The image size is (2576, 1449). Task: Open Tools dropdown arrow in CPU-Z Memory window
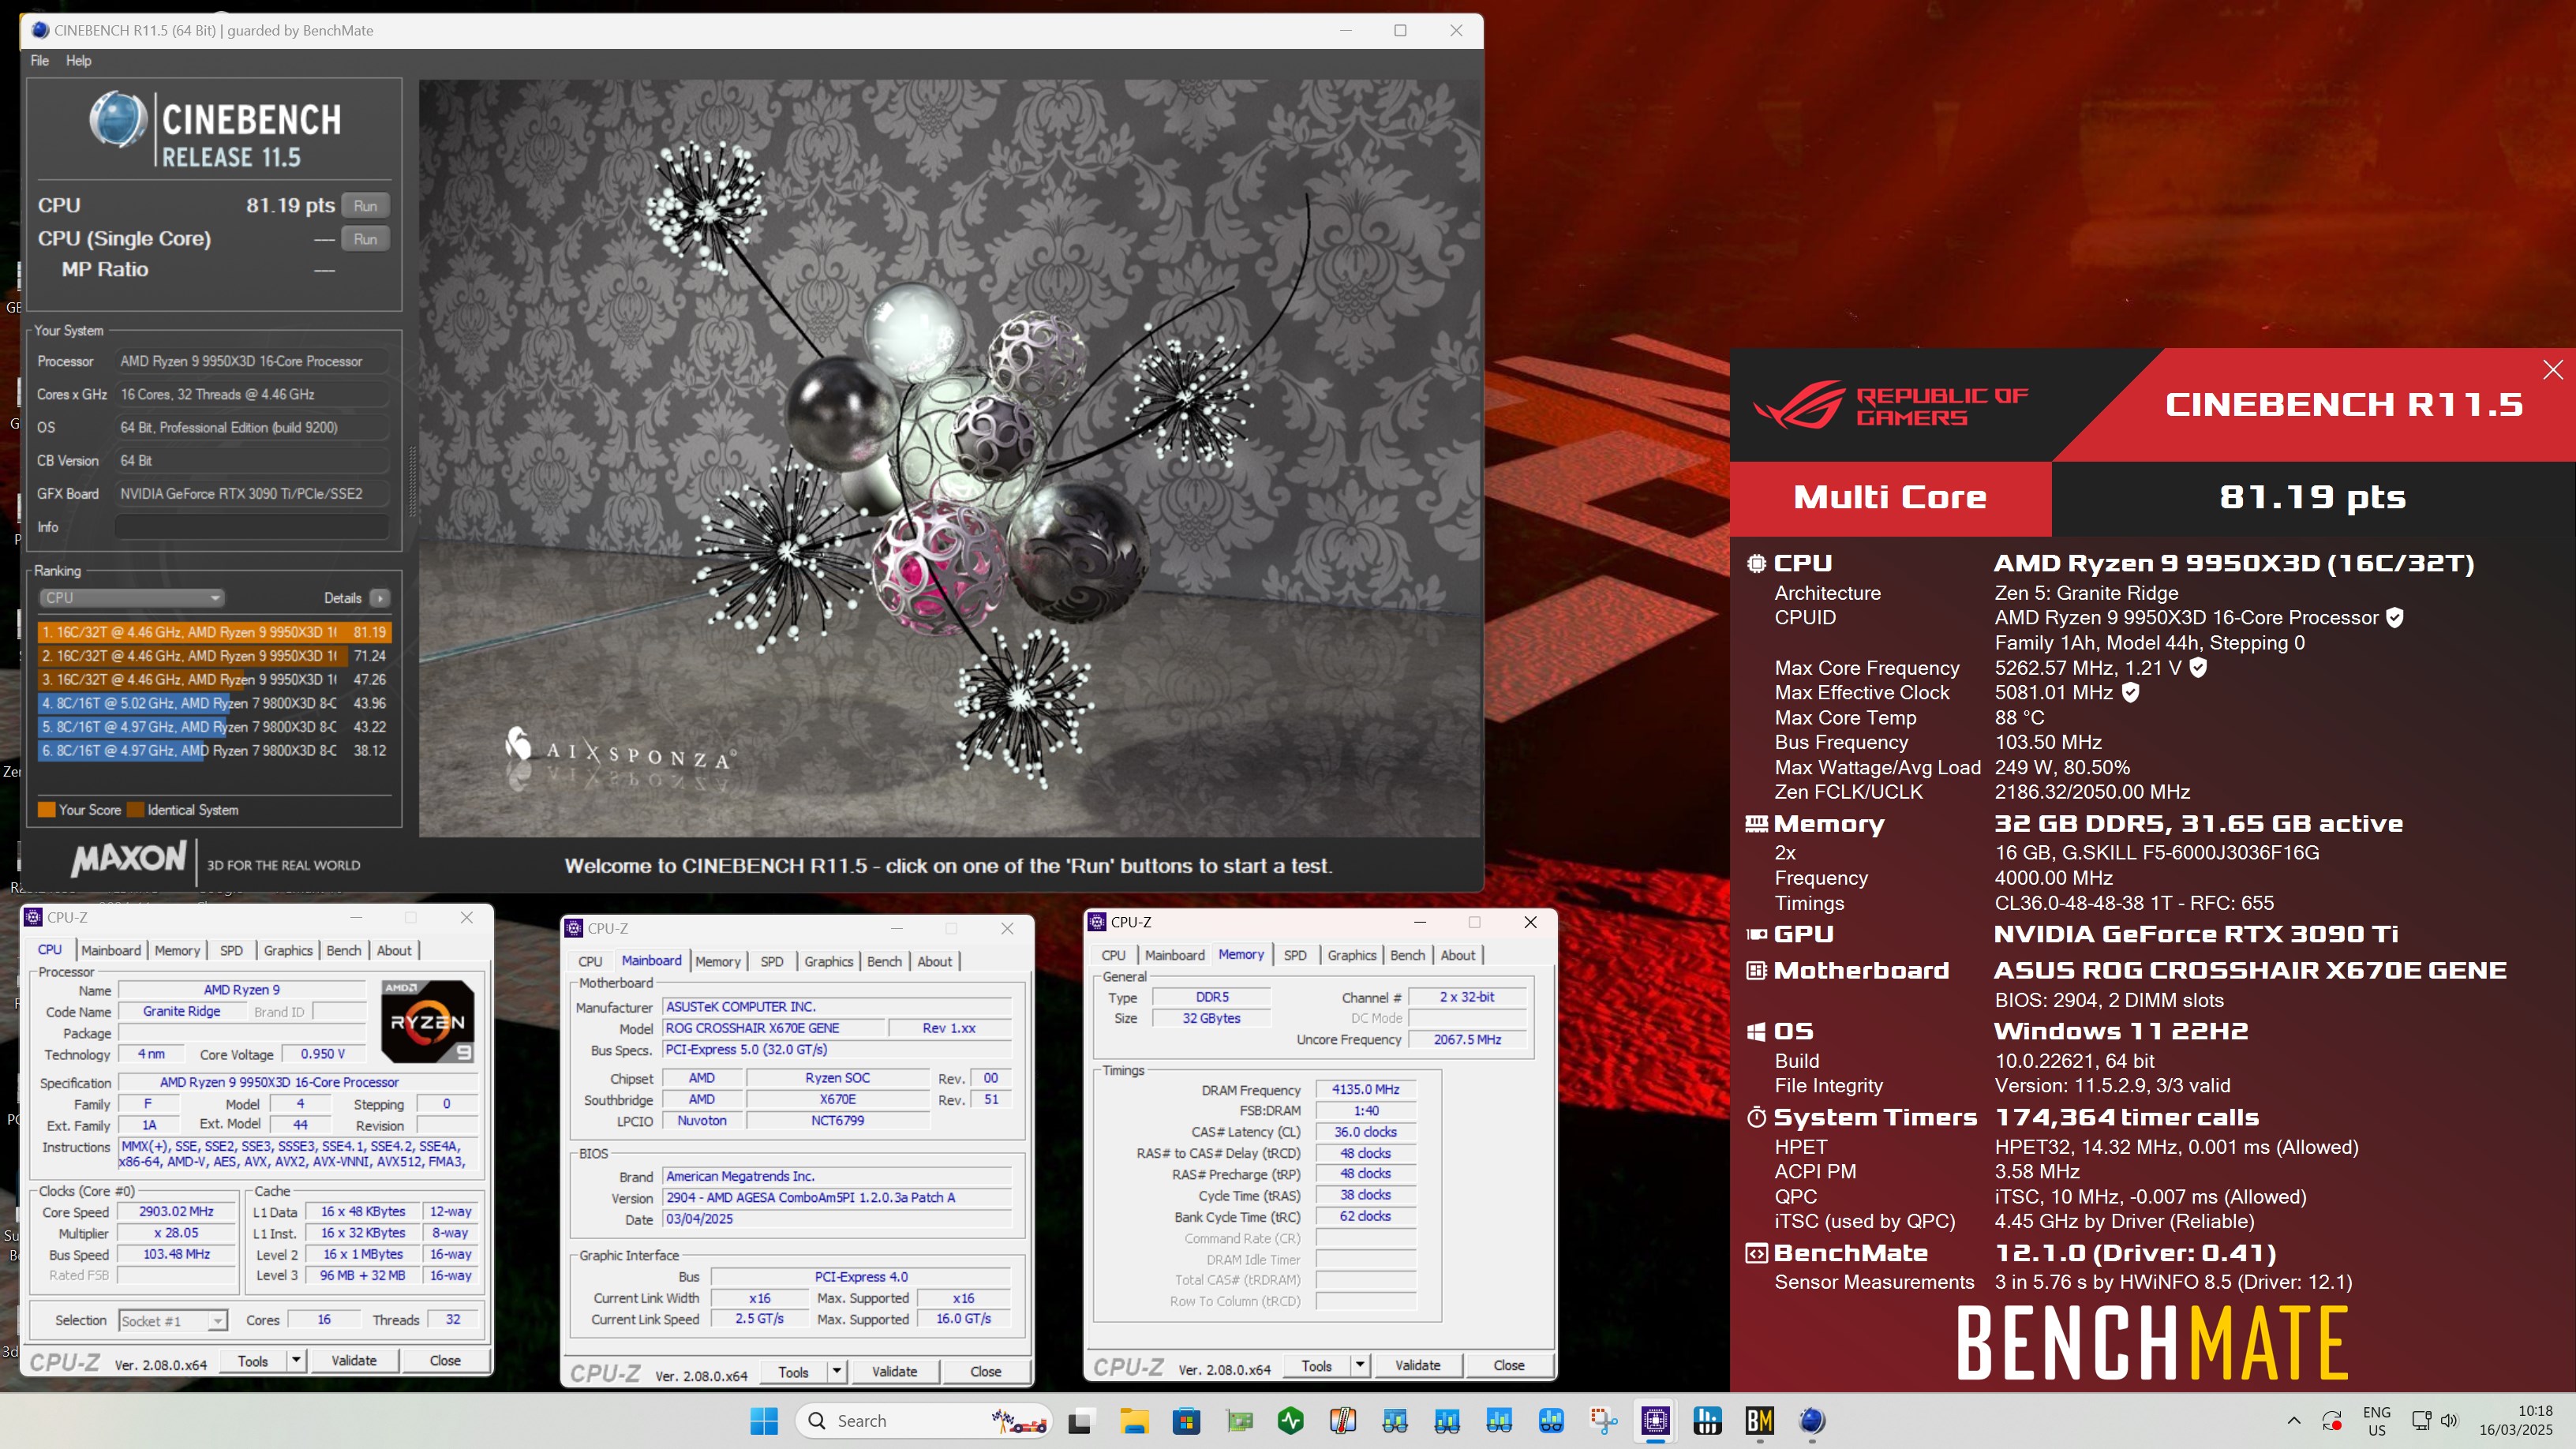tap(1360, 1365)
